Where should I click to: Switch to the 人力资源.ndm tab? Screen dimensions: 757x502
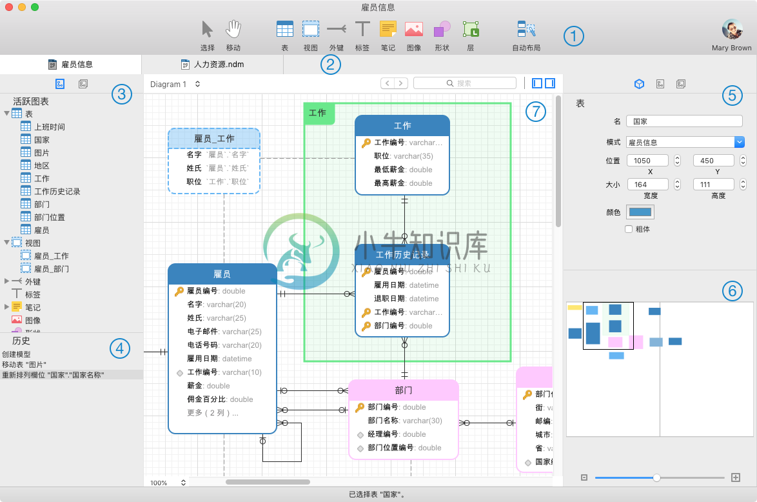[x=212, y=65]
